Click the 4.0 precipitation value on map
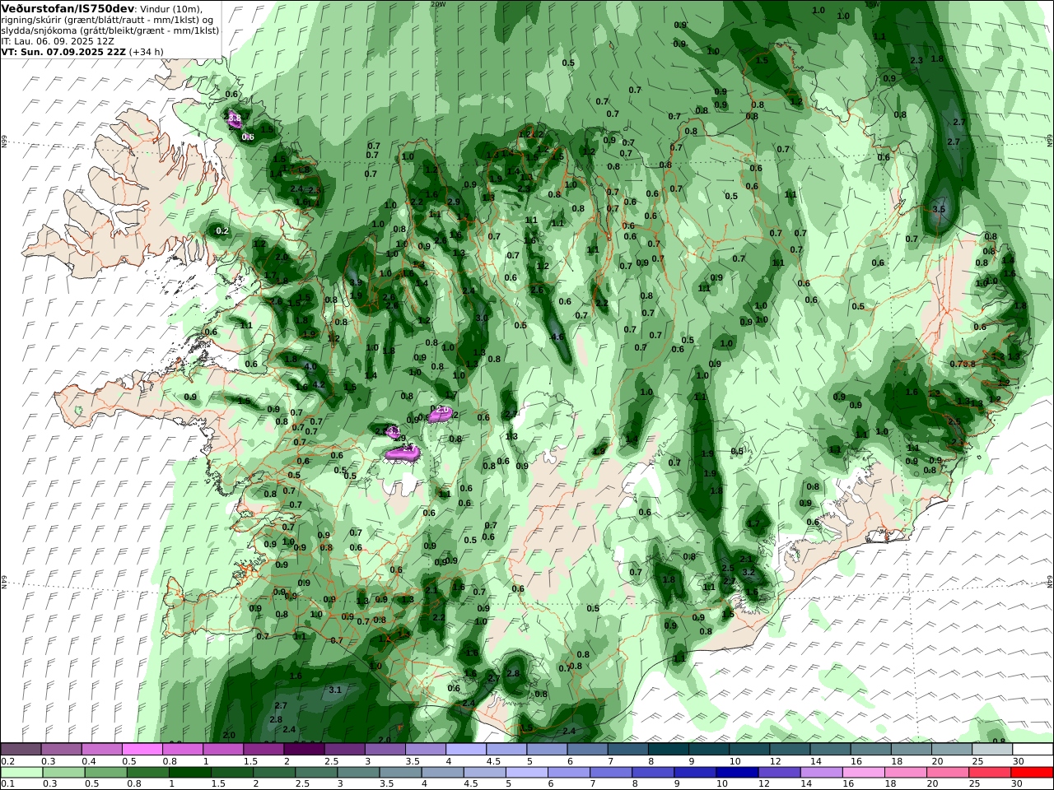The image size is (1054, 790). click(310, 366)
